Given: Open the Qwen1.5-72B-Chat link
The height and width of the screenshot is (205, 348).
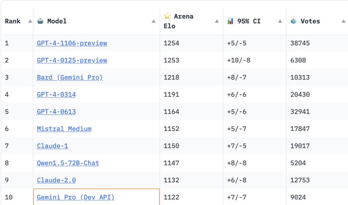Looking at the screenshot, I should pos(68,163).
